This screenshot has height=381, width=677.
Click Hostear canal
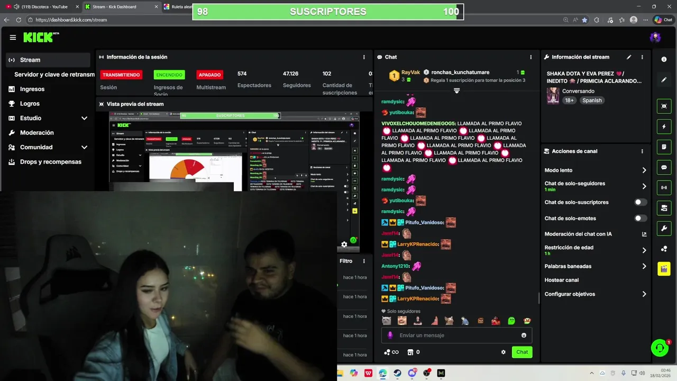point(562,280)
